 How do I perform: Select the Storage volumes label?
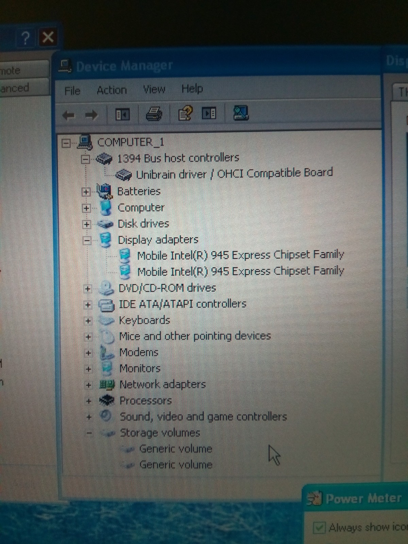pos(160,433)
